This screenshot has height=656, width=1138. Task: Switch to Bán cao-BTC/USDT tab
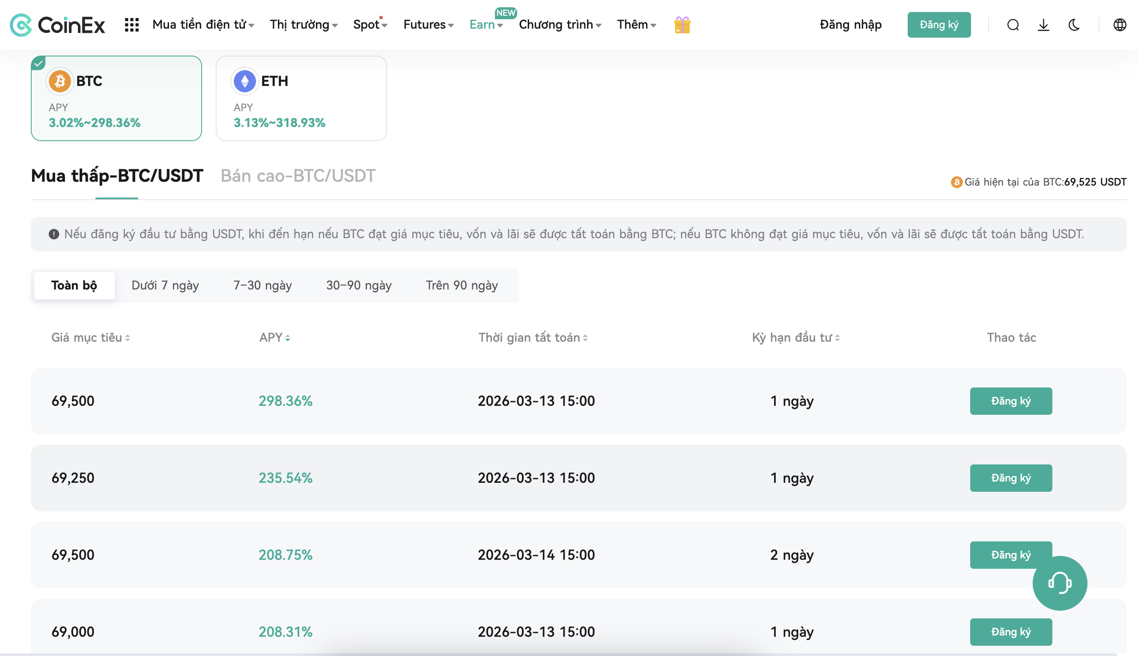(298, 176)
